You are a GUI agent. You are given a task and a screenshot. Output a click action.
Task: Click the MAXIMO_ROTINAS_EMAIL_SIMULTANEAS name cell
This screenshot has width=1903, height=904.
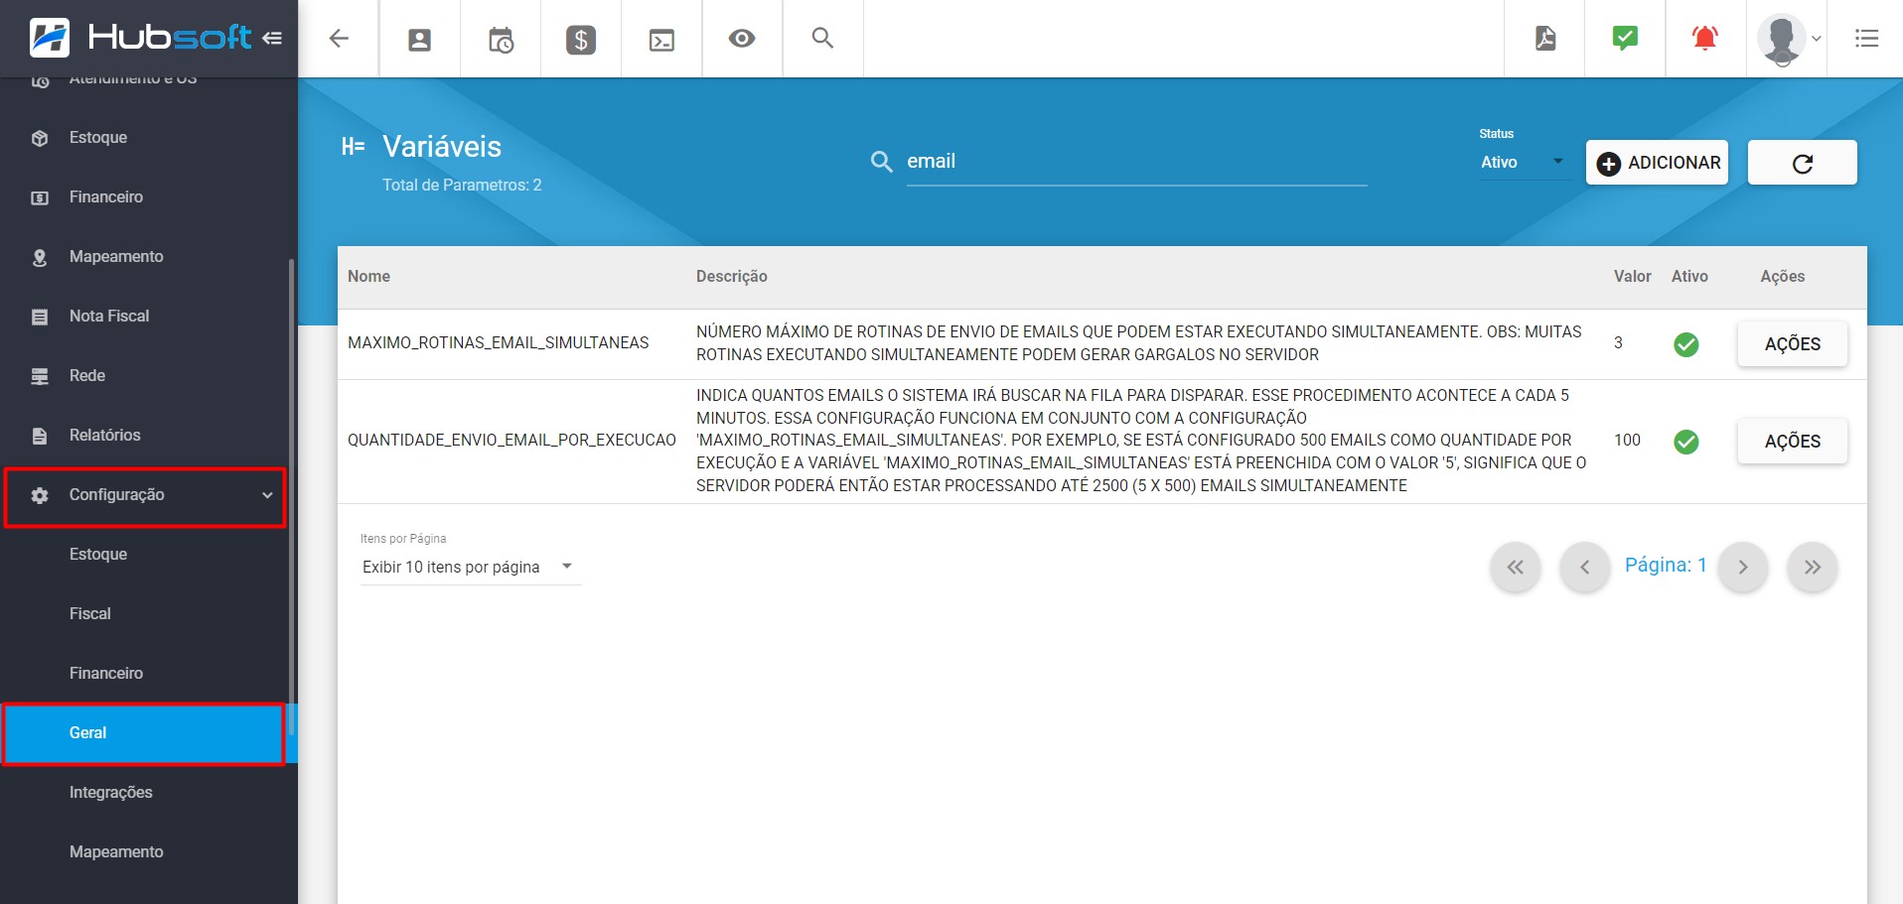pyautogui.click(x=498, y=343)
